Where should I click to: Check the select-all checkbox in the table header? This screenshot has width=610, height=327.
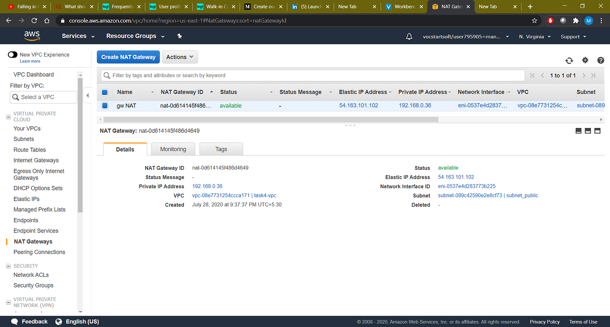pos(105,92)
